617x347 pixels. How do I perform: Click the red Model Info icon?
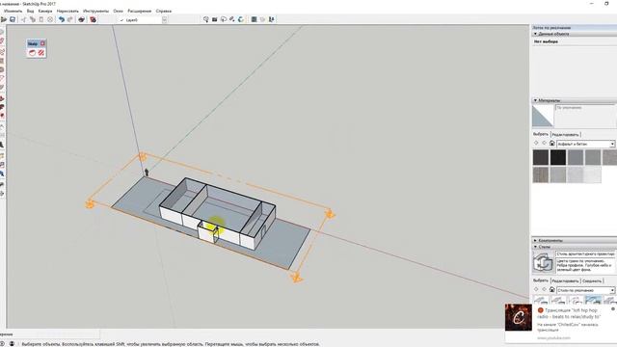point(93,19)
